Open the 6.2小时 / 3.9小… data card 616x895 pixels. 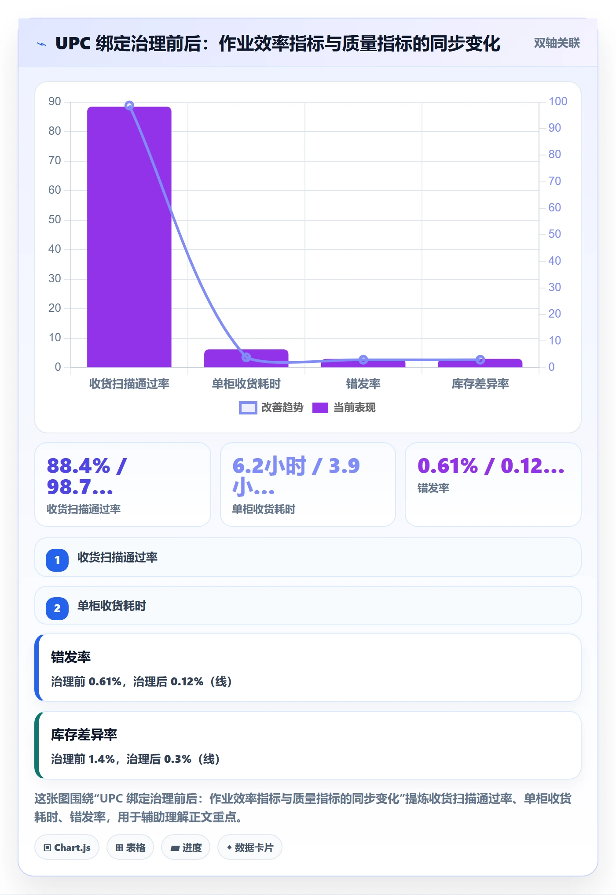point(308,484)
